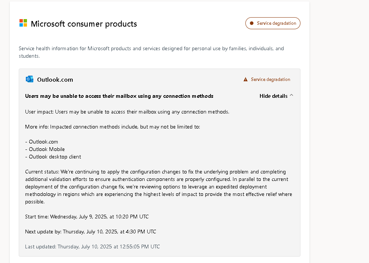This screenshot has height=263, width=369.
Task: Click the orange status indicator top right
Action: (273, 23)
